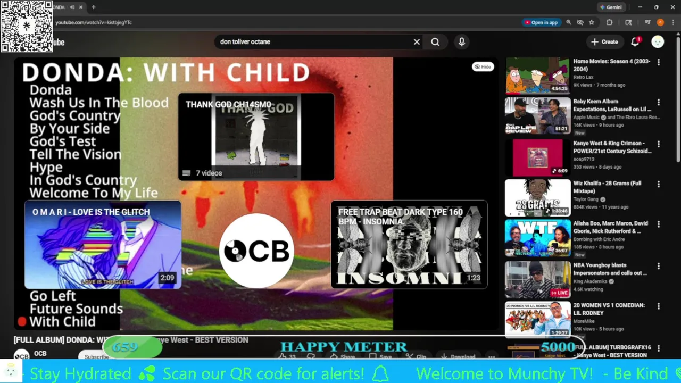
Task: Open a new browser tab
Action: click(93, 7)
